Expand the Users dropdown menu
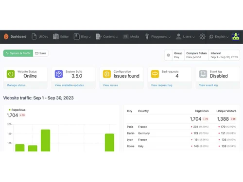Screen dimensions: 243x182 (x=193, y=37)
